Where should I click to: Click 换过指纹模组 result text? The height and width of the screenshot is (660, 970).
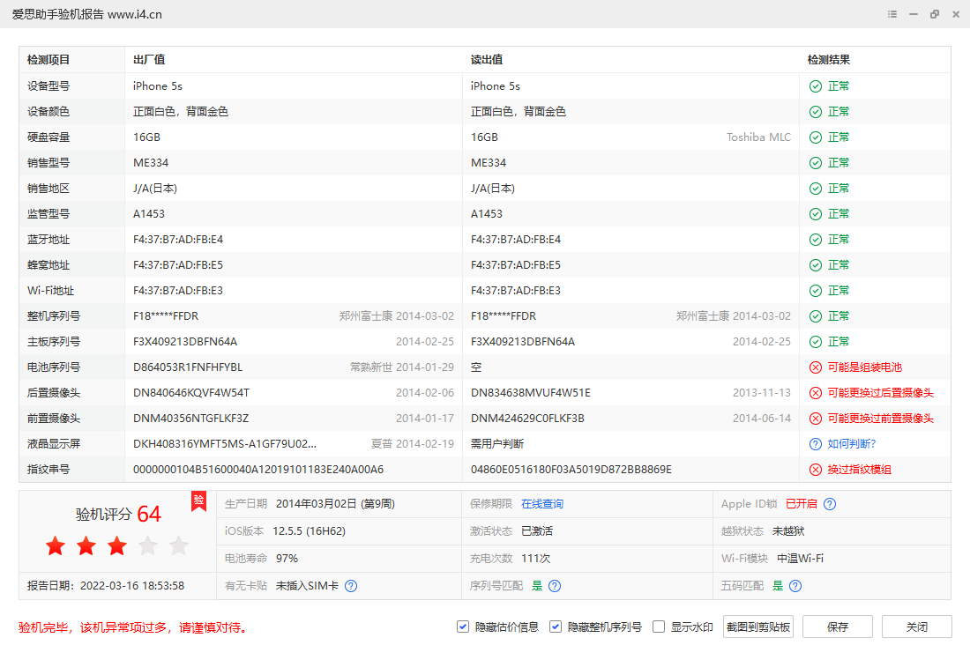tap(859, 470)
